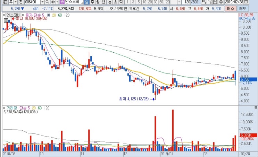
Task: Toggle the small box before 인스코비 legend
Action: click(4, 15)
